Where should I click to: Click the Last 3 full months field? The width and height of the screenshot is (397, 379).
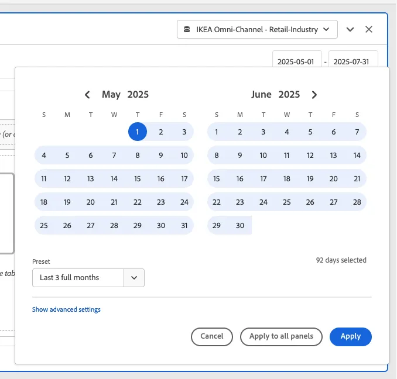(x=78, y=278)
